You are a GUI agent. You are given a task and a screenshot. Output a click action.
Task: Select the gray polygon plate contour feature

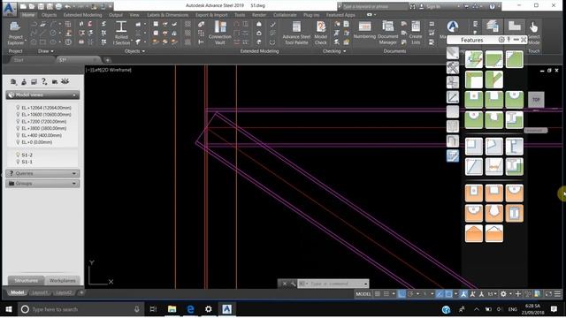click(493, 147)
